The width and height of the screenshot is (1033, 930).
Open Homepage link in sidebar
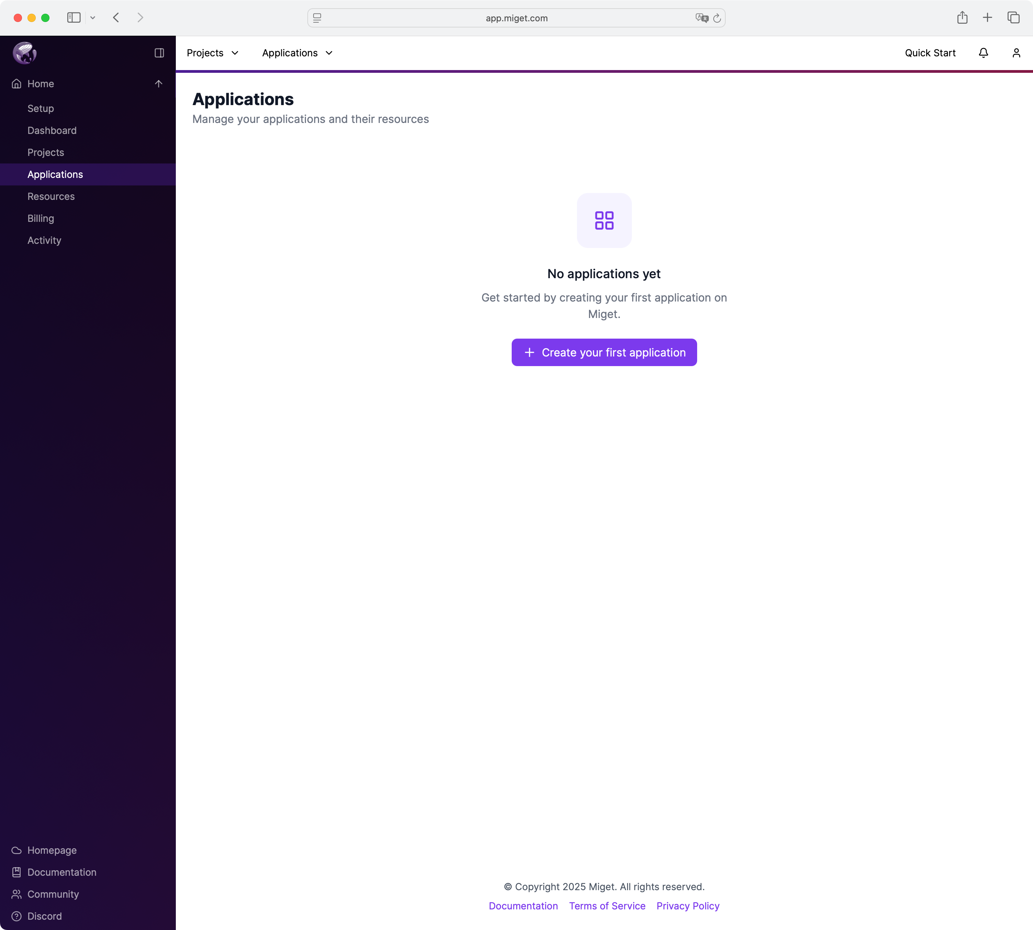click(52, 850)
